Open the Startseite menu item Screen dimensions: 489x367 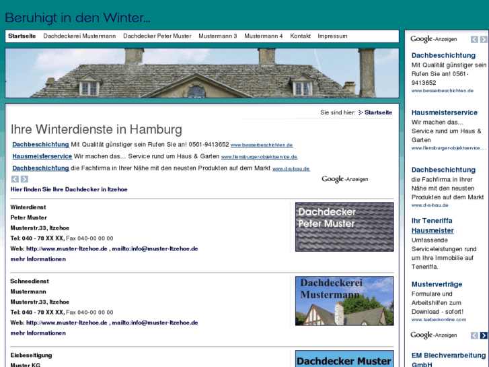tap(22, 36)
